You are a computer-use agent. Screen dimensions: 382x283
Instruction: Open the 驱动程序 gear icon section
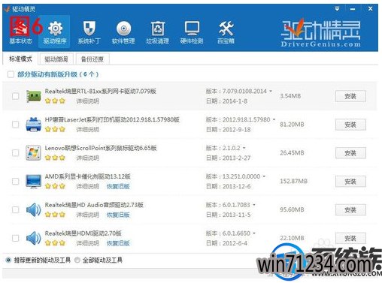(55, 32)
